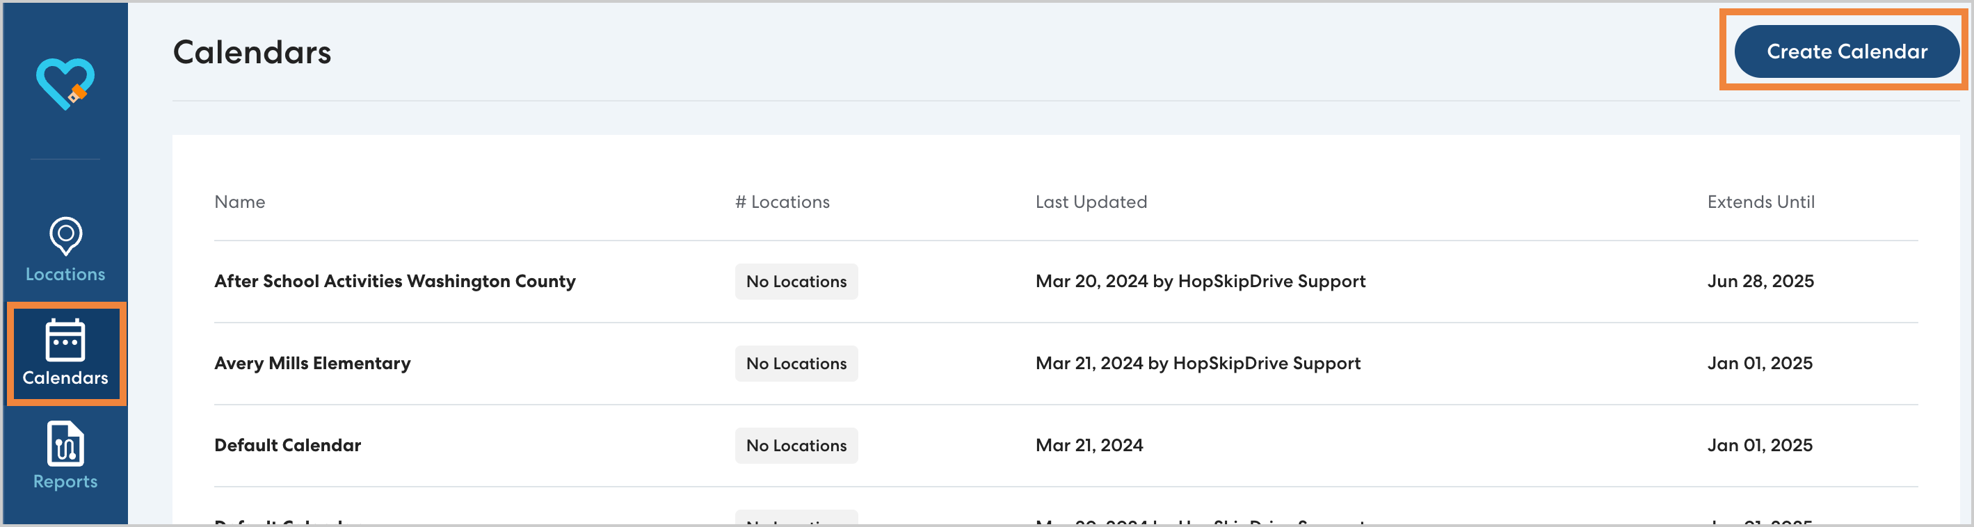Click No Locations badge for Default Calendar
The height and width of the screenshot is (527, 1974).
796,445
